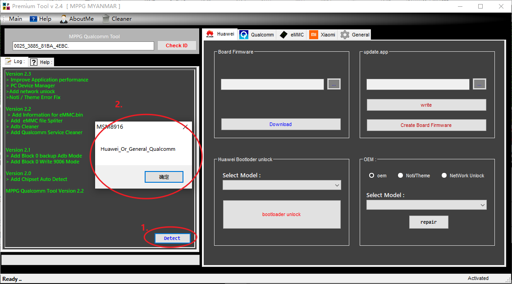Click the update.app path field
Image resolution: width=512 pixels, height=284 pixels.
click(418, 85)
